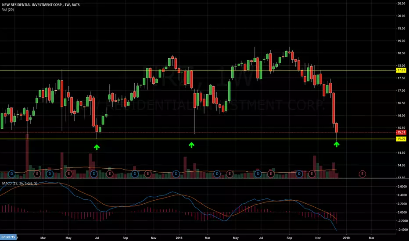Open the dividend marker from March 2017
Screen dimensions: 409x241
point(50,174)
